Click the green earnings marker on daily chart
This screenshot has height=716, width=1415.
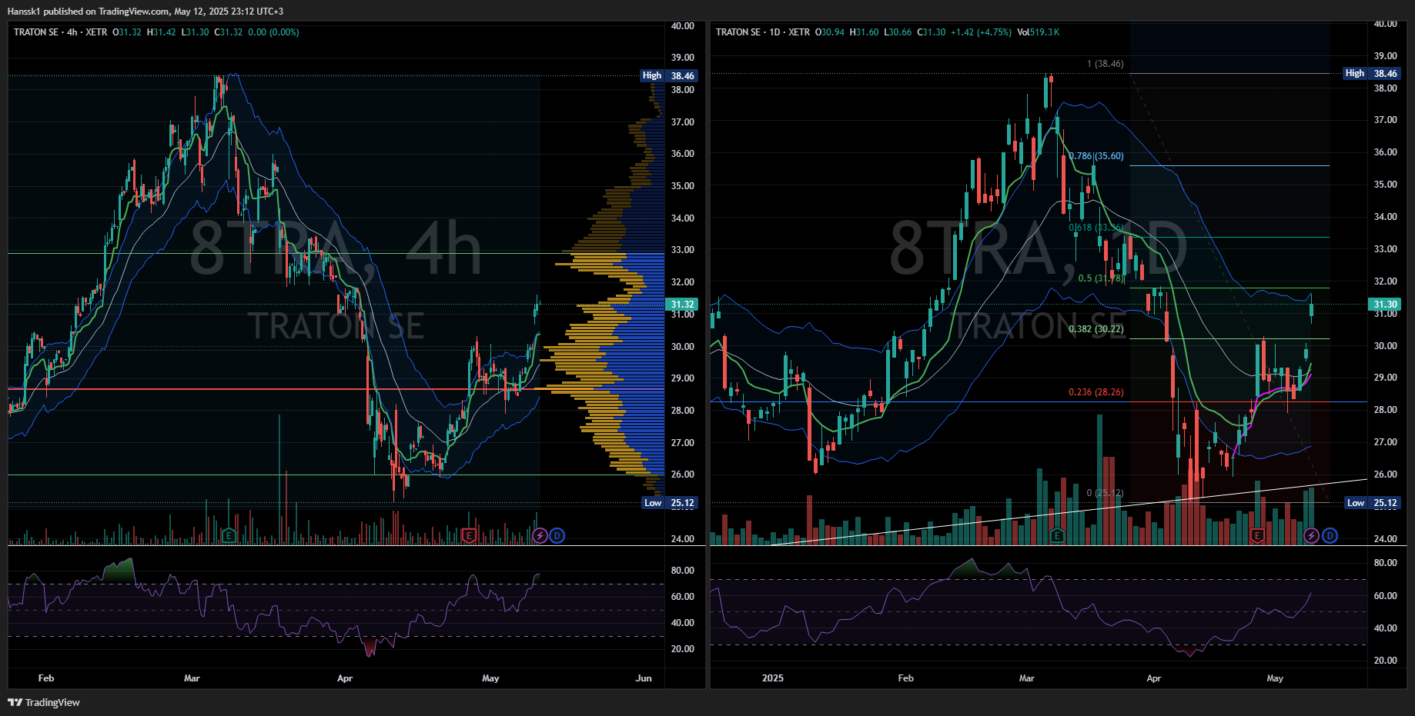1057,535
